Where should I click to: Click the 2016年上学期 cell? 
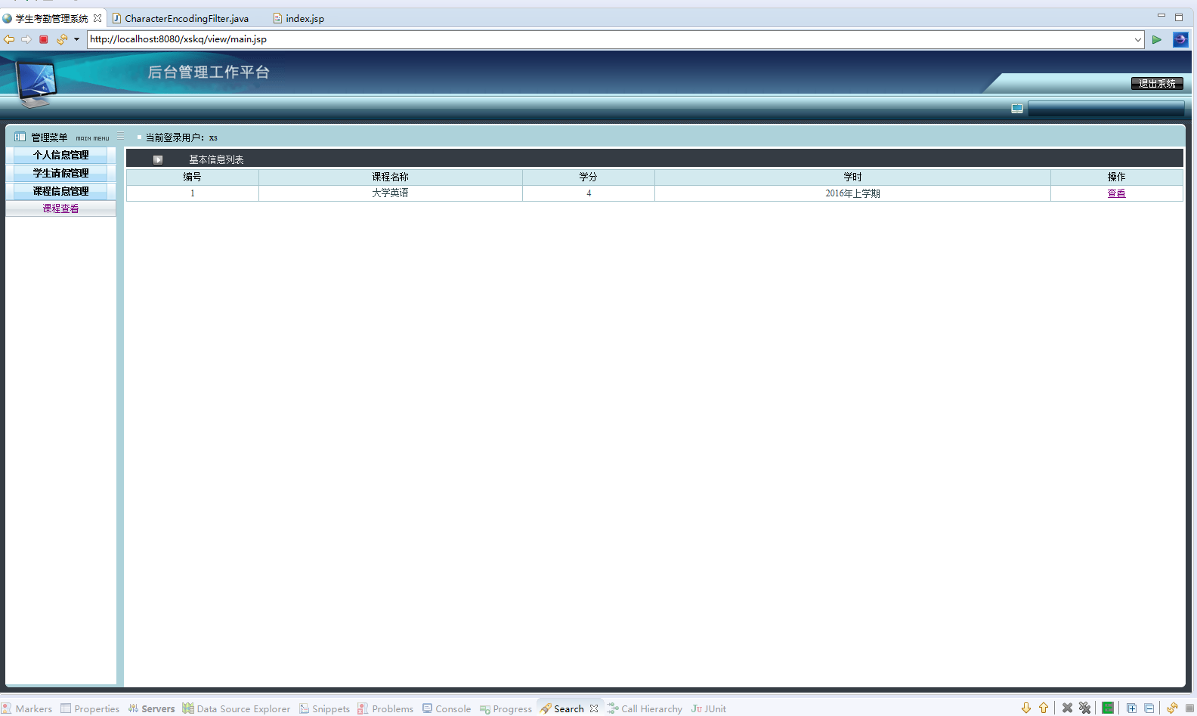(852, 193)
